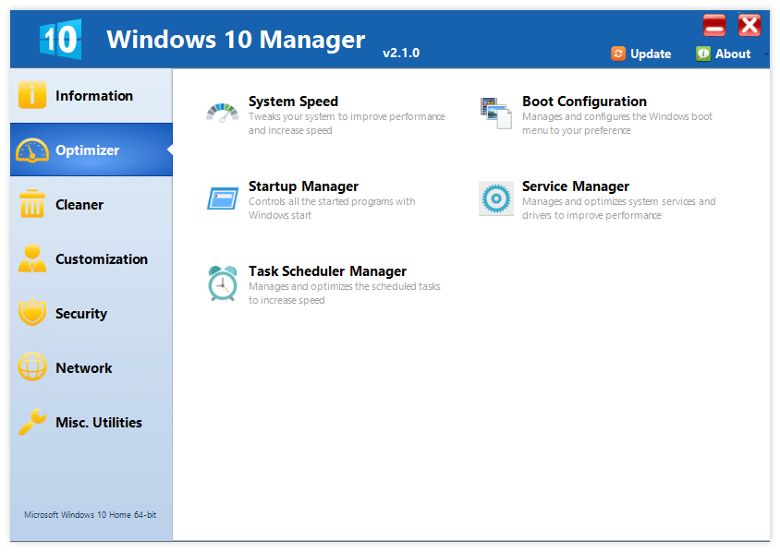The width and height of the screenshot is (780, 552).
Task: Click the About info icon
Action: [702, 54]
